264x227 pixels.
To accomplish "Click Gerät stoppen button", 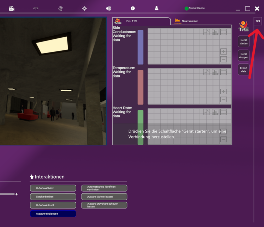I will (x=244, y=56).
